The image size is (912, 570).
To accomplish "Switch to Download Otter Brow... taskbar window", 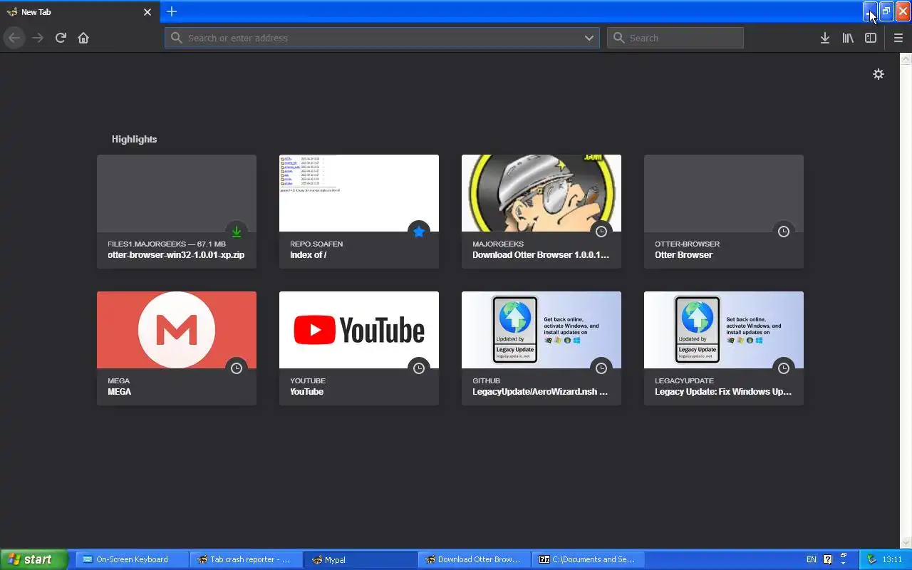I will 475,559.
